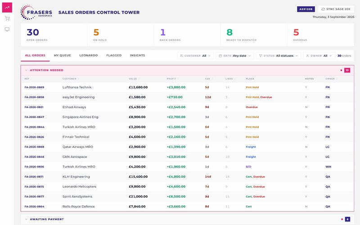The height and width of the screenshot is (225, 360).
Task: Click Rolls-Royce Defence customer name
Action: [x=78, y=207]
